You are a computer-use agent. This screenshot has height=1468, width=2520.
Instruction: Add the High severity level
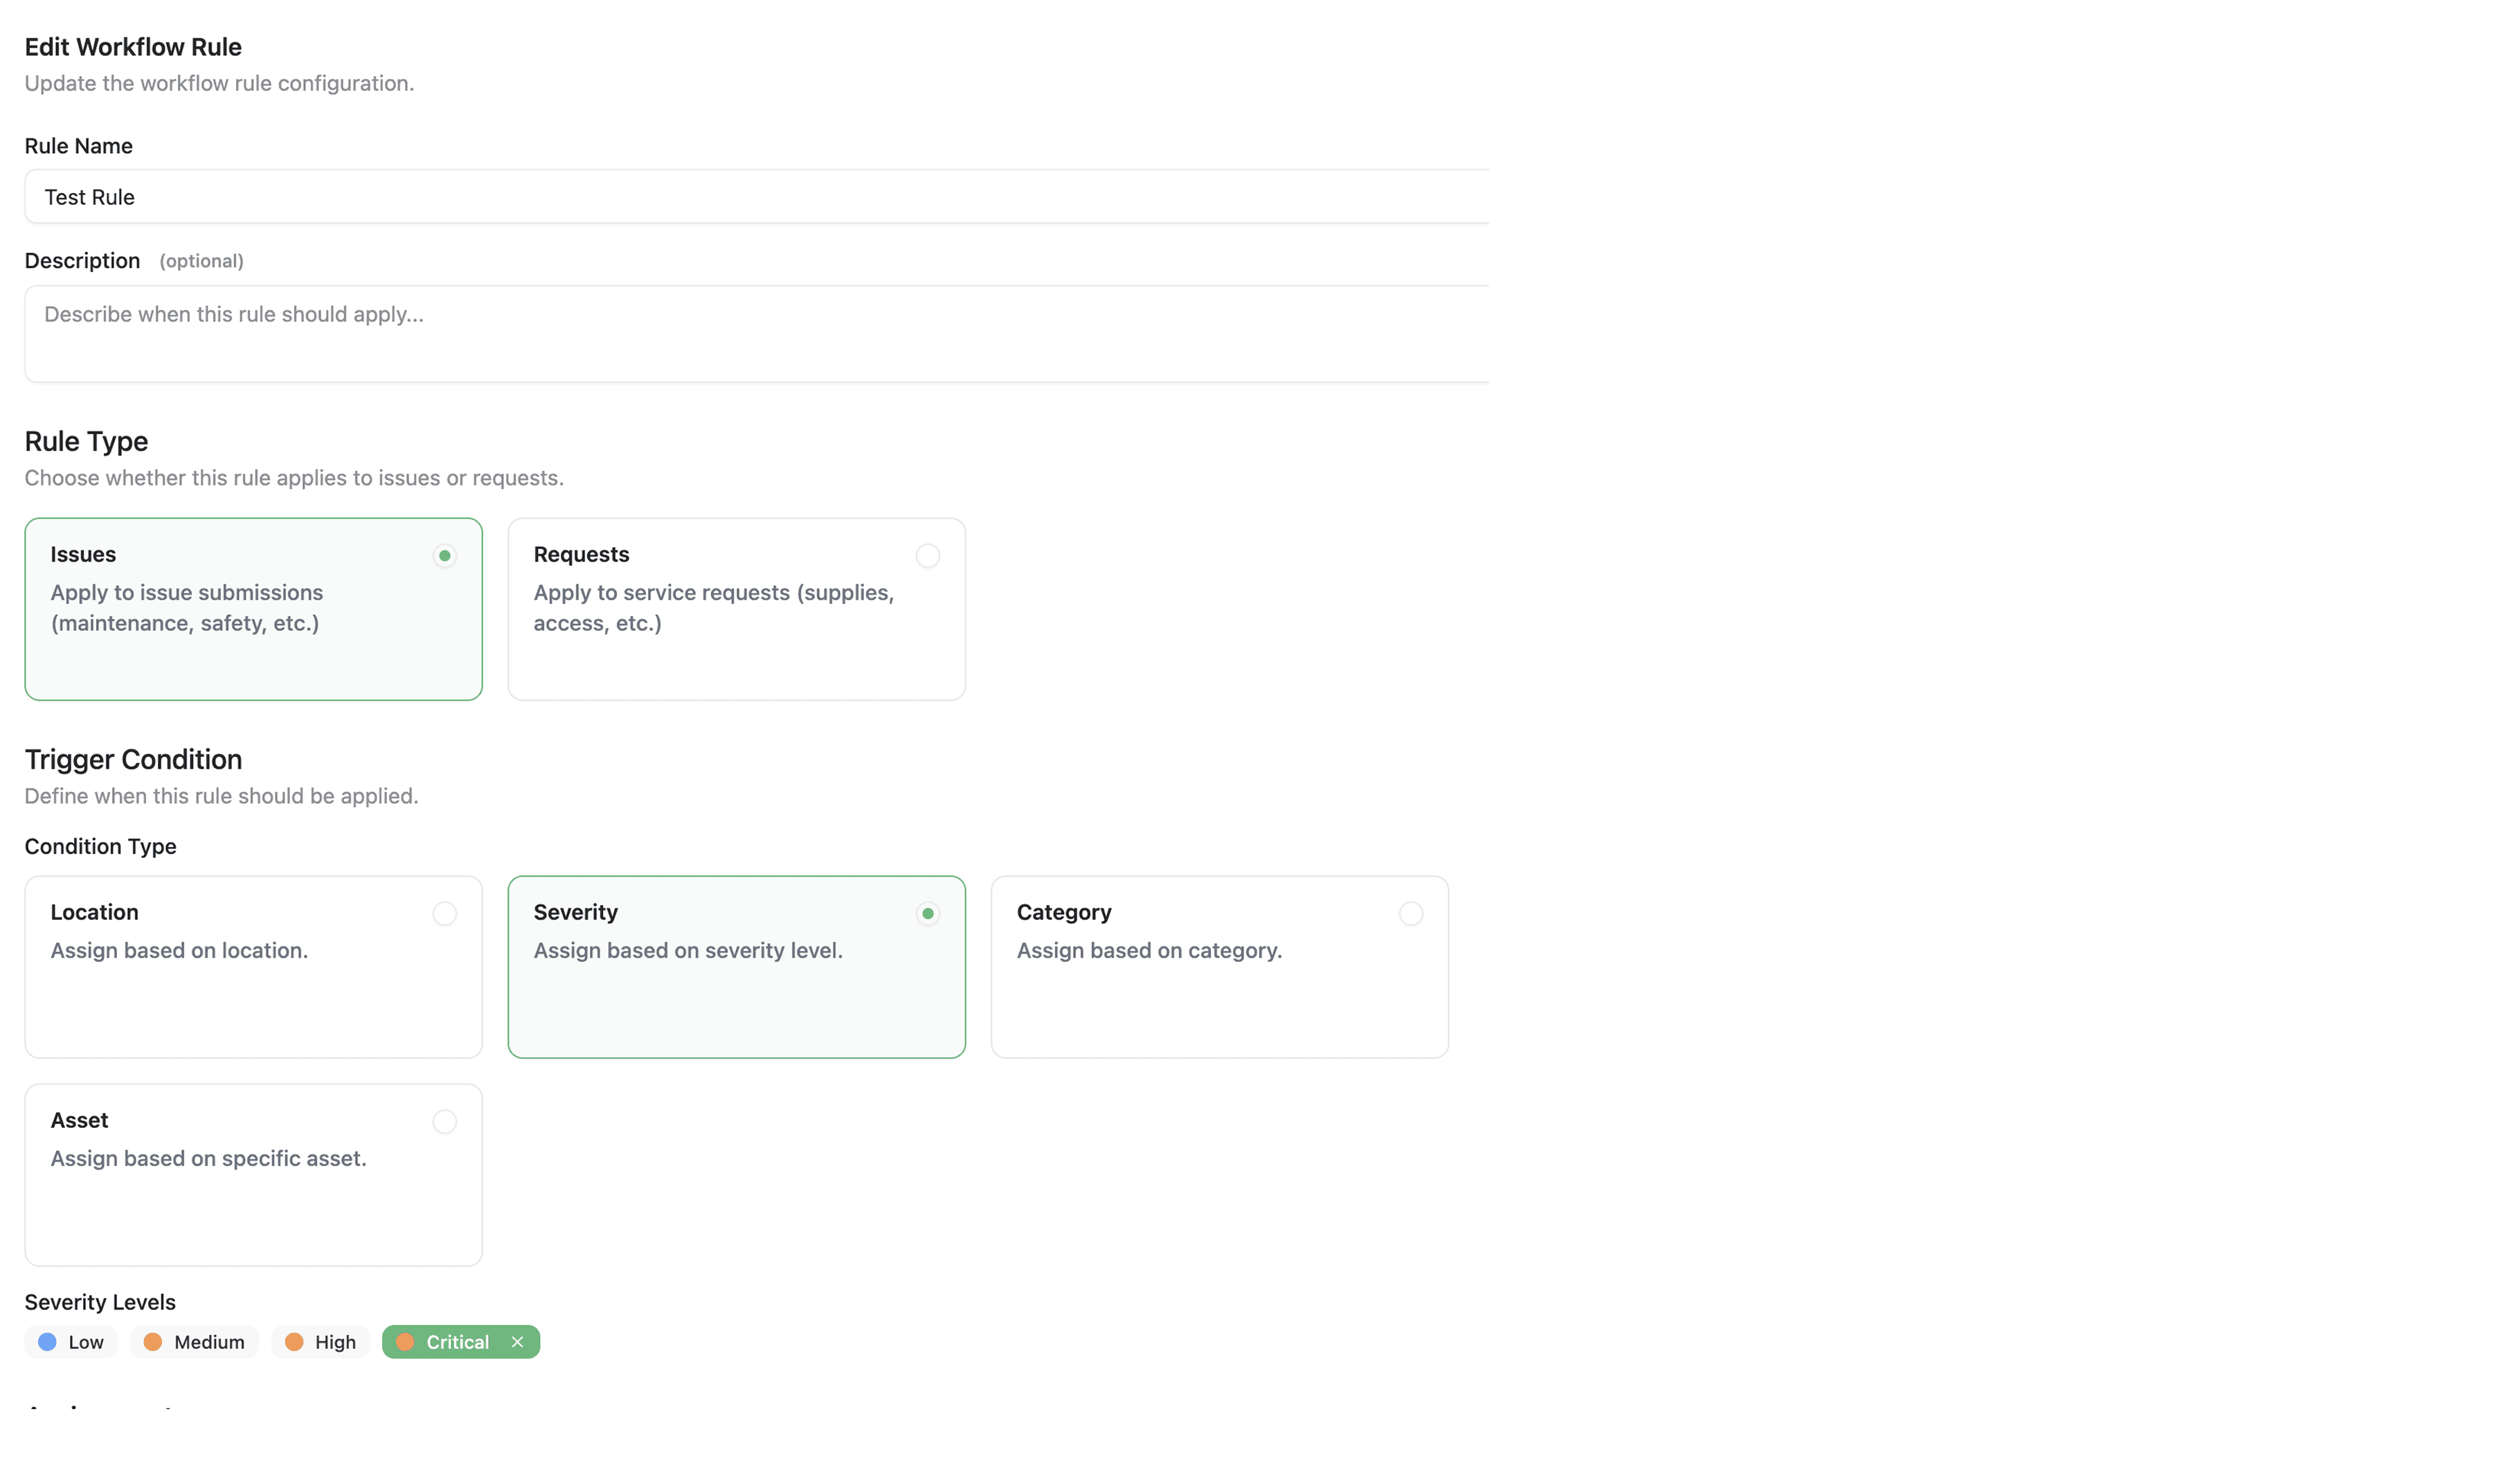coord(320,1342)
